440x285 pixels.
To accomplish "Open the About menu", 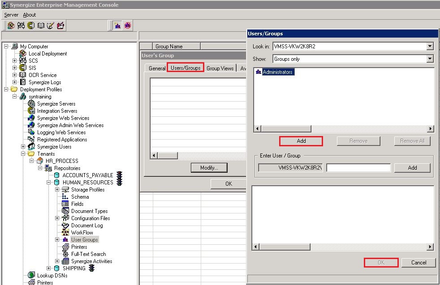I will [x=30, y=15].
